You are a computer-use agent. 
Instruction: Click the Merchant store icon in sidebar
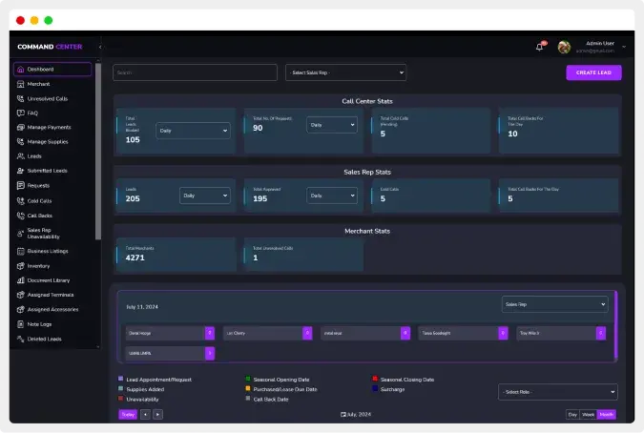[21, 84]
